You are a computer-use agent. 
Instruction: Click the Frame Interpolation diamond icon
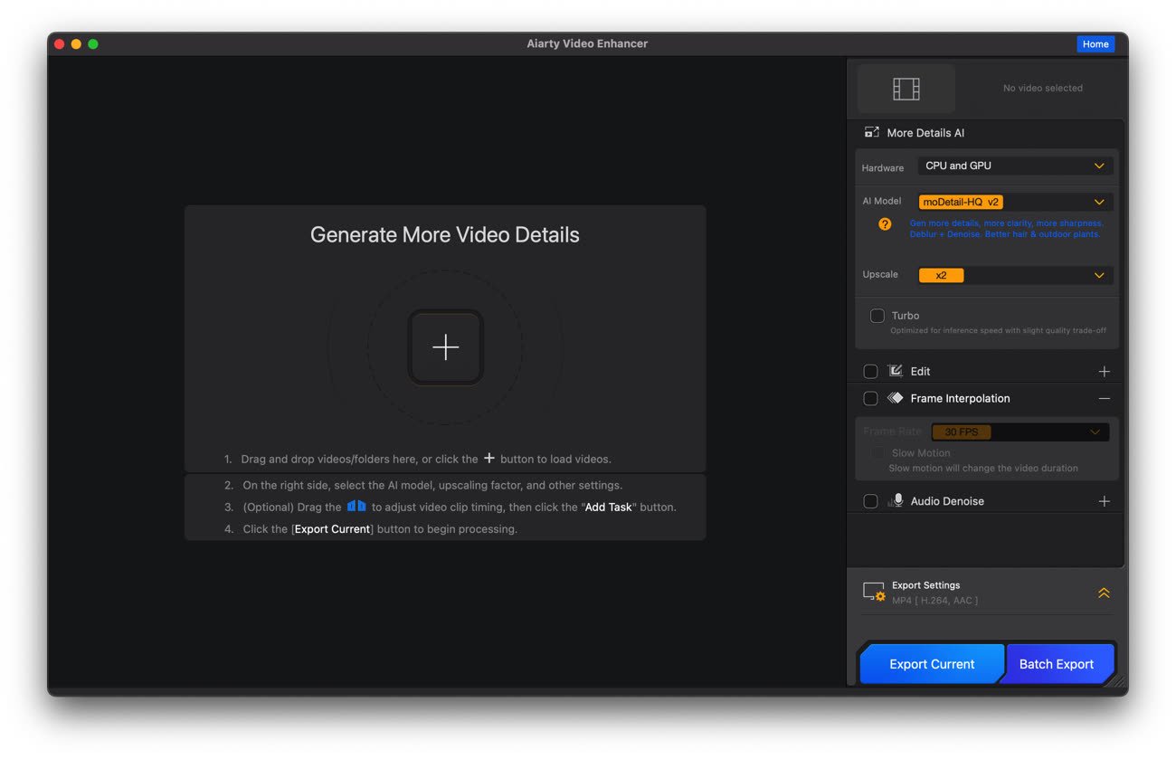[x=895, y=398]
